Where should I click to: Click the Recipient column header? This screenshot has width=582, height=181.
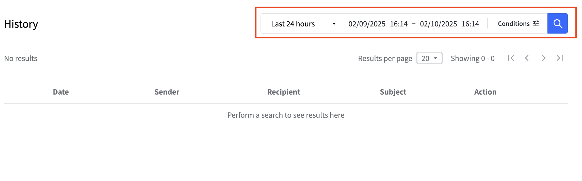(284, 92)
